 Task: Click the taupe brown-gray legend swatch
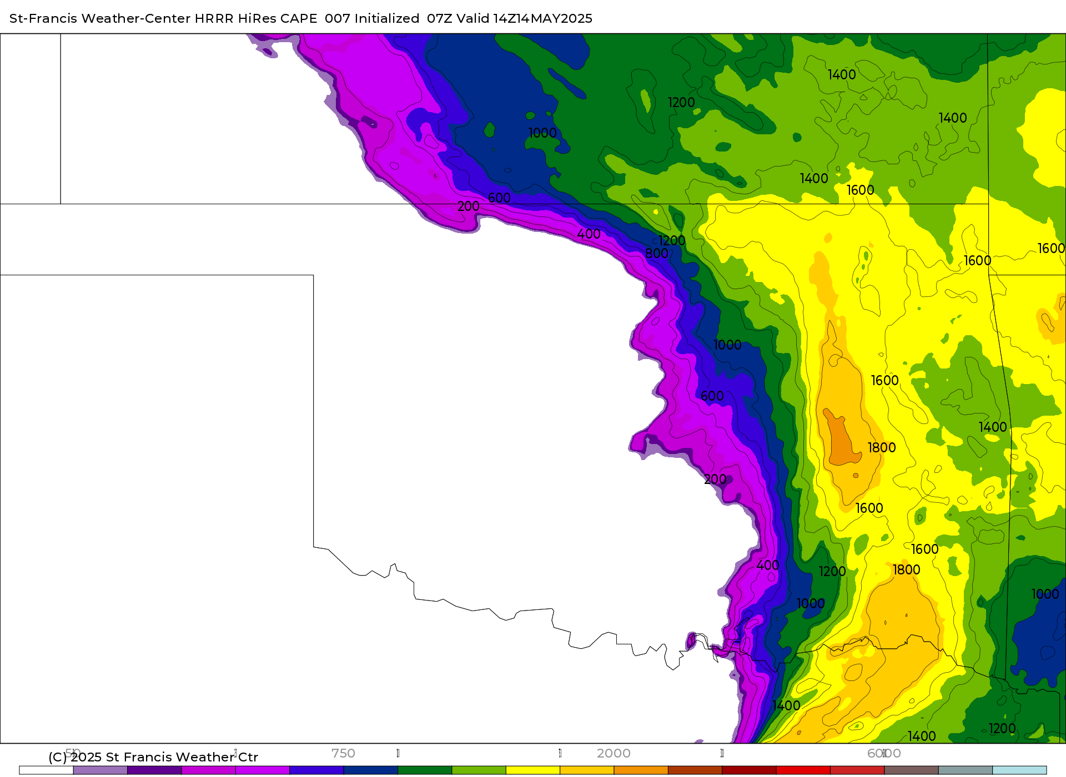tap(912, 770)
